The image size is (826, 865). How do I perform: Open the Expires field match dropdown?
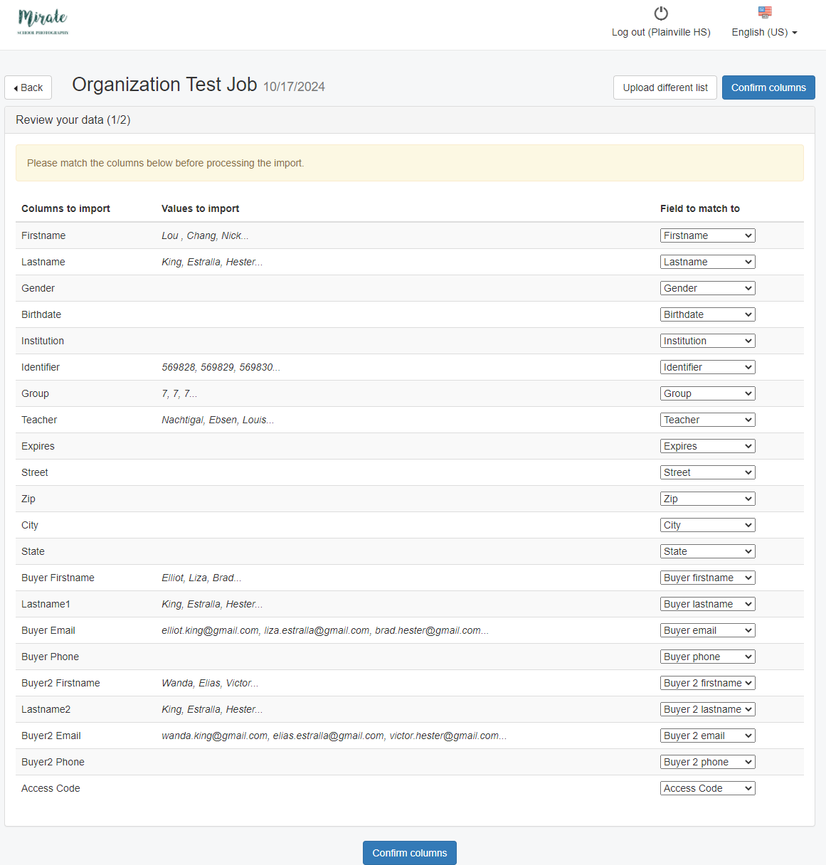[x=707, y=446]
